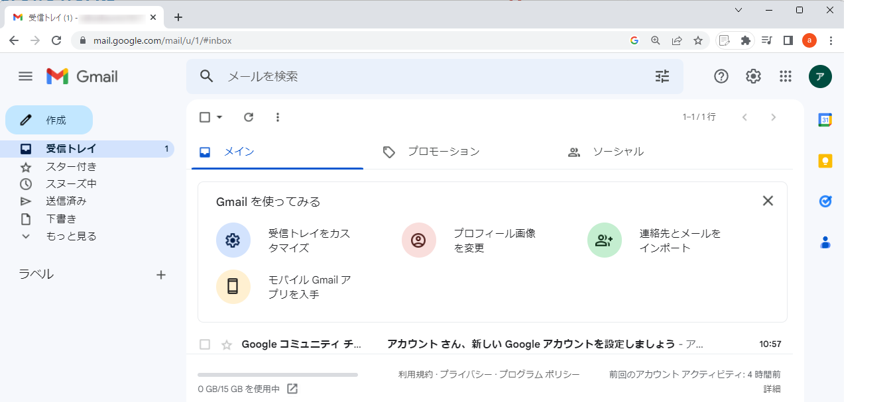Open Gmail settings gear
Viewport: 891px width, 402px height.
pos(753,76)
